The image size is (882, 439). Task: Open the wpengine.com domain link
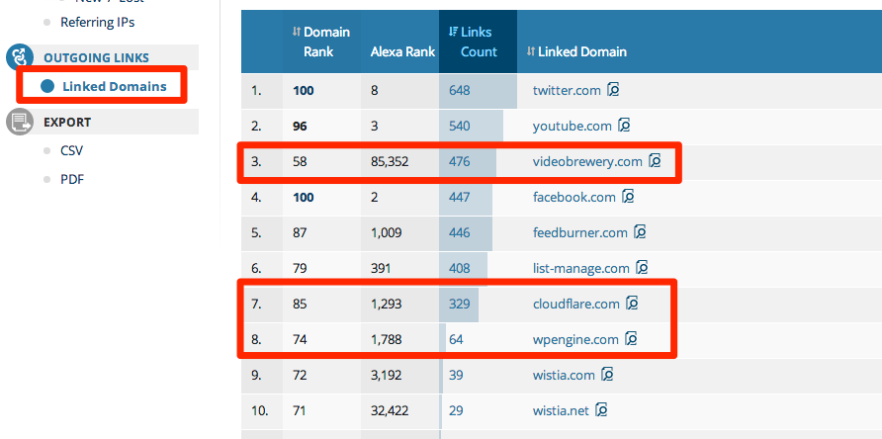coord(575,339)
